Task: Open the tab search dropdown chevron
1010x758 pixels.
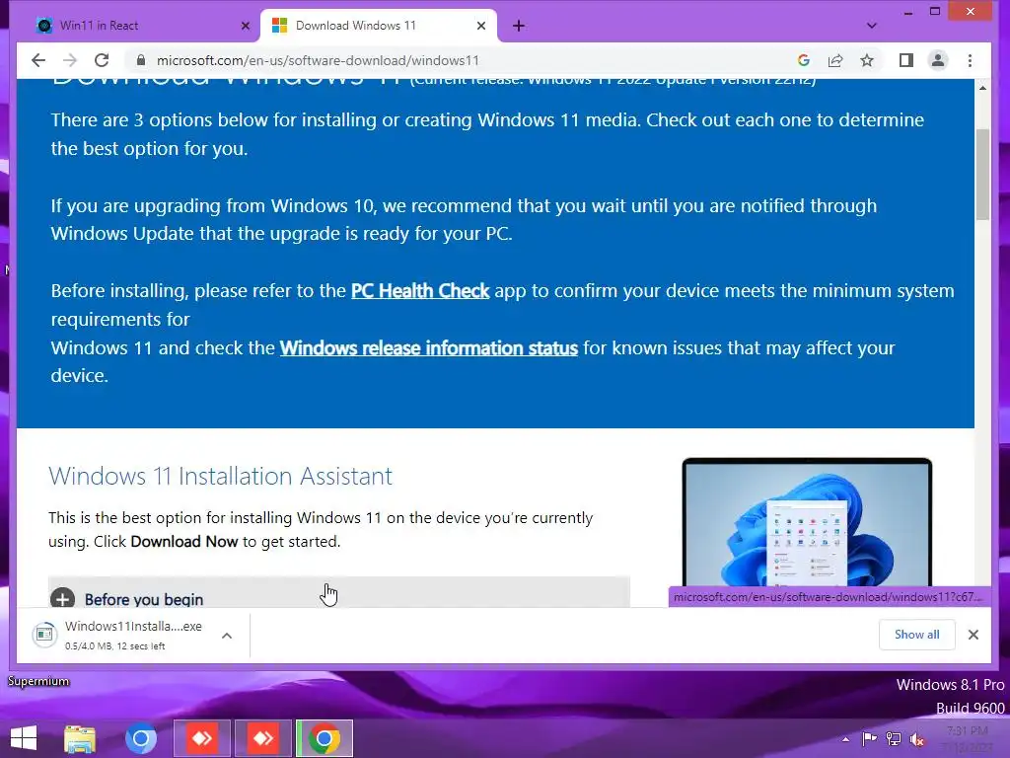Action: pyautogui.click(x=872, y=26)
